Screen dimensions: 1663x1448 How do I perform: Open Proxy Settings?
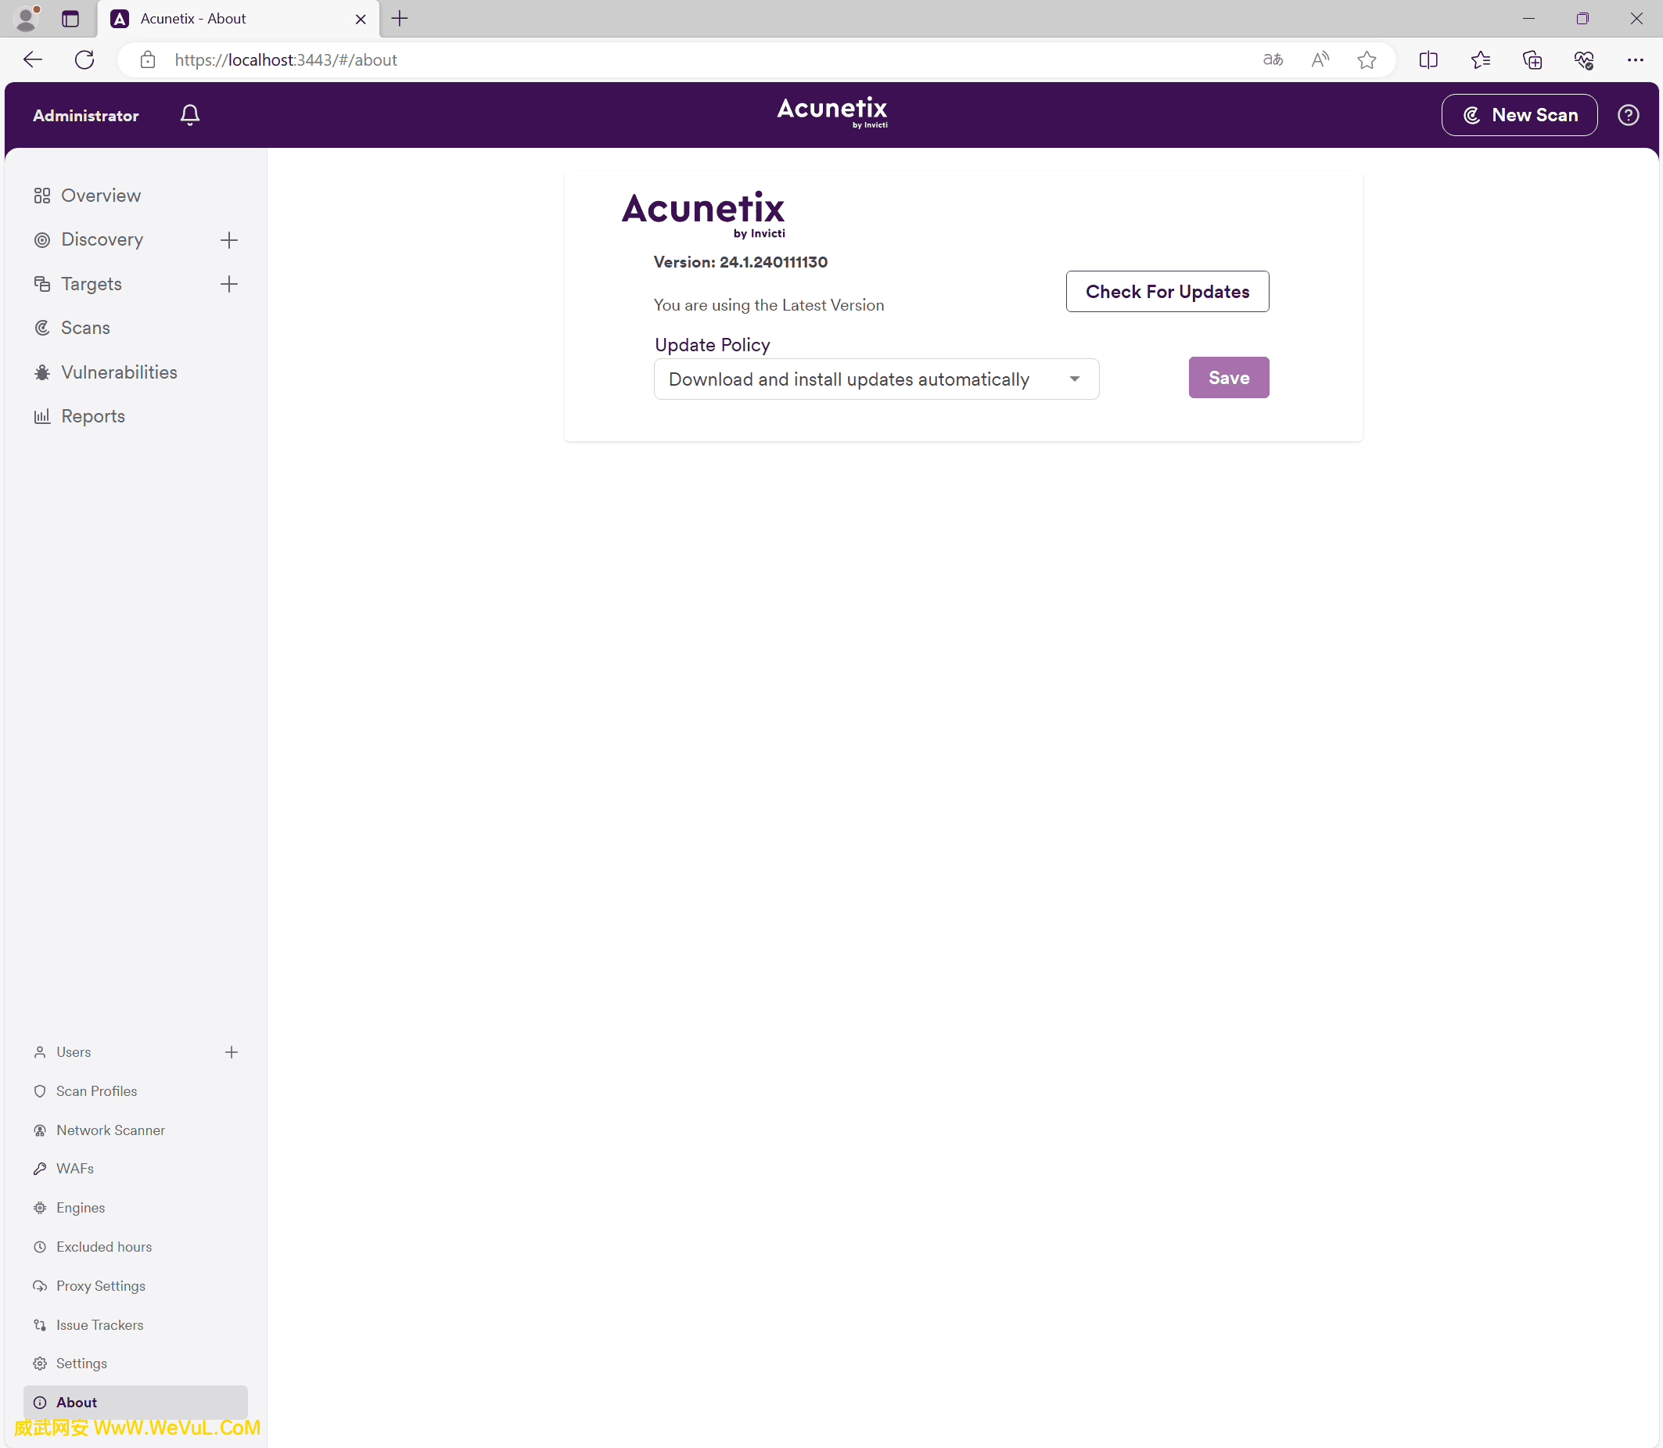(89, 1285)
